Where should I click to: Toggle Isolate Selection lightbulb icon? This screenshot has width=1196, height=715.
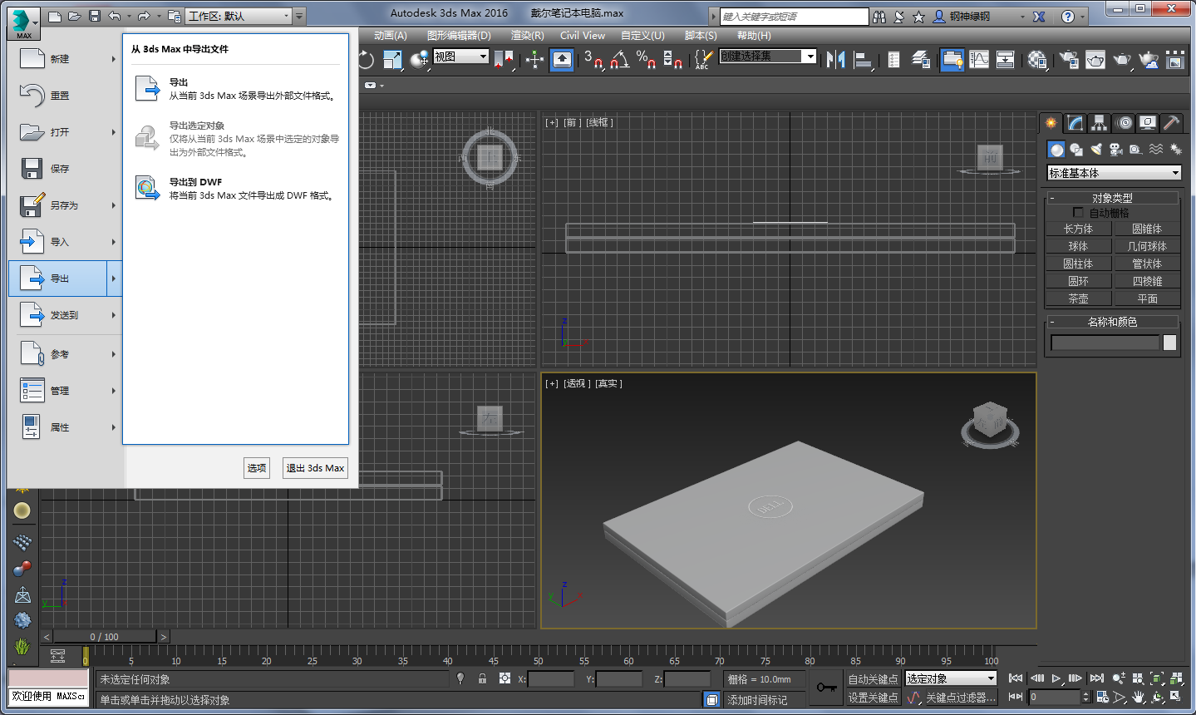coord(460,678)
